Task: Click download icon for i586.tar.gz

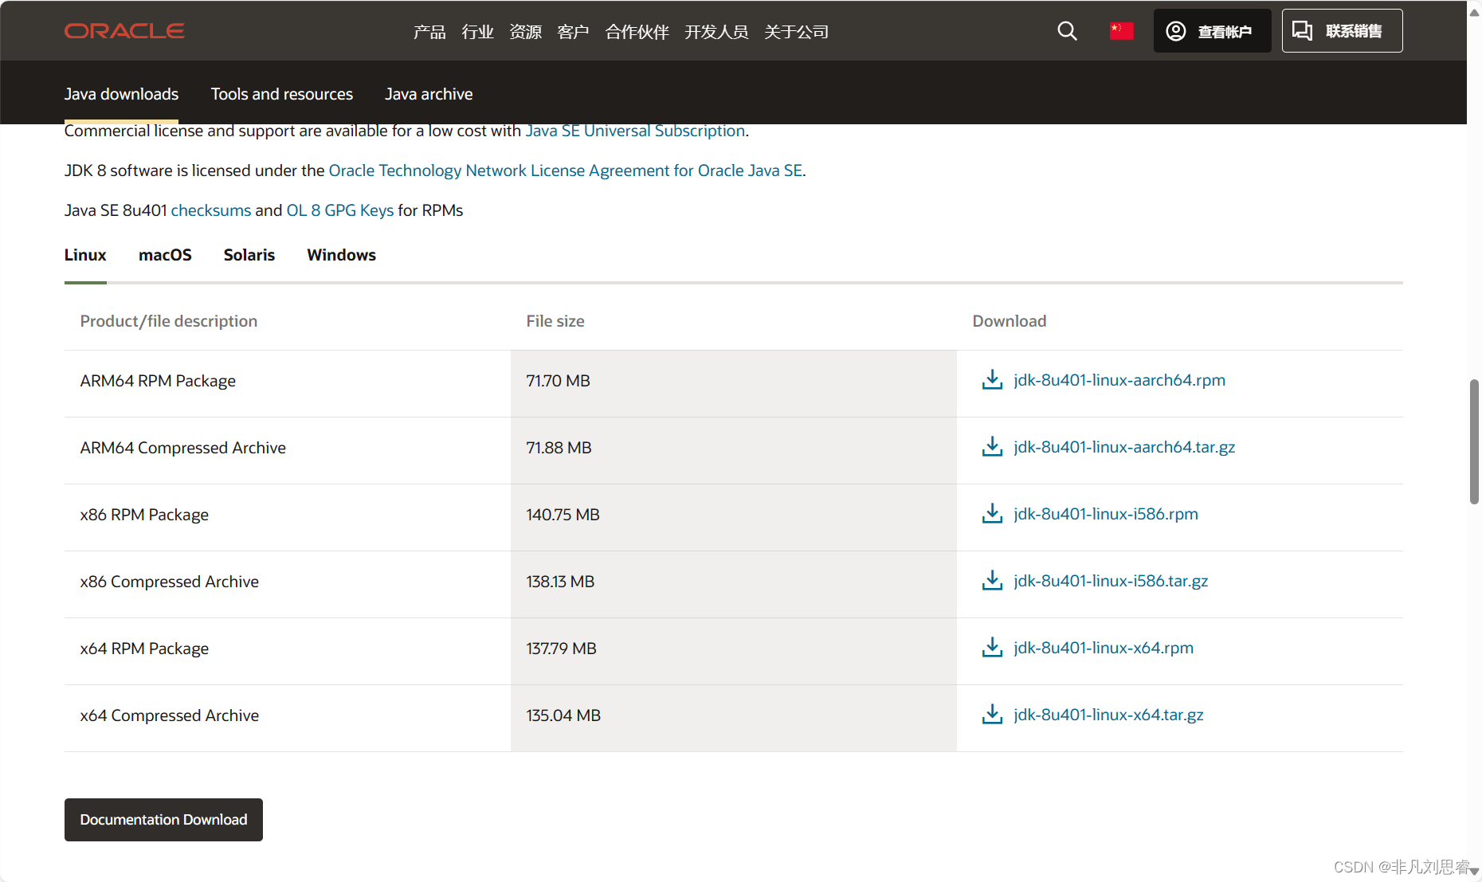Action: (992, 581)
